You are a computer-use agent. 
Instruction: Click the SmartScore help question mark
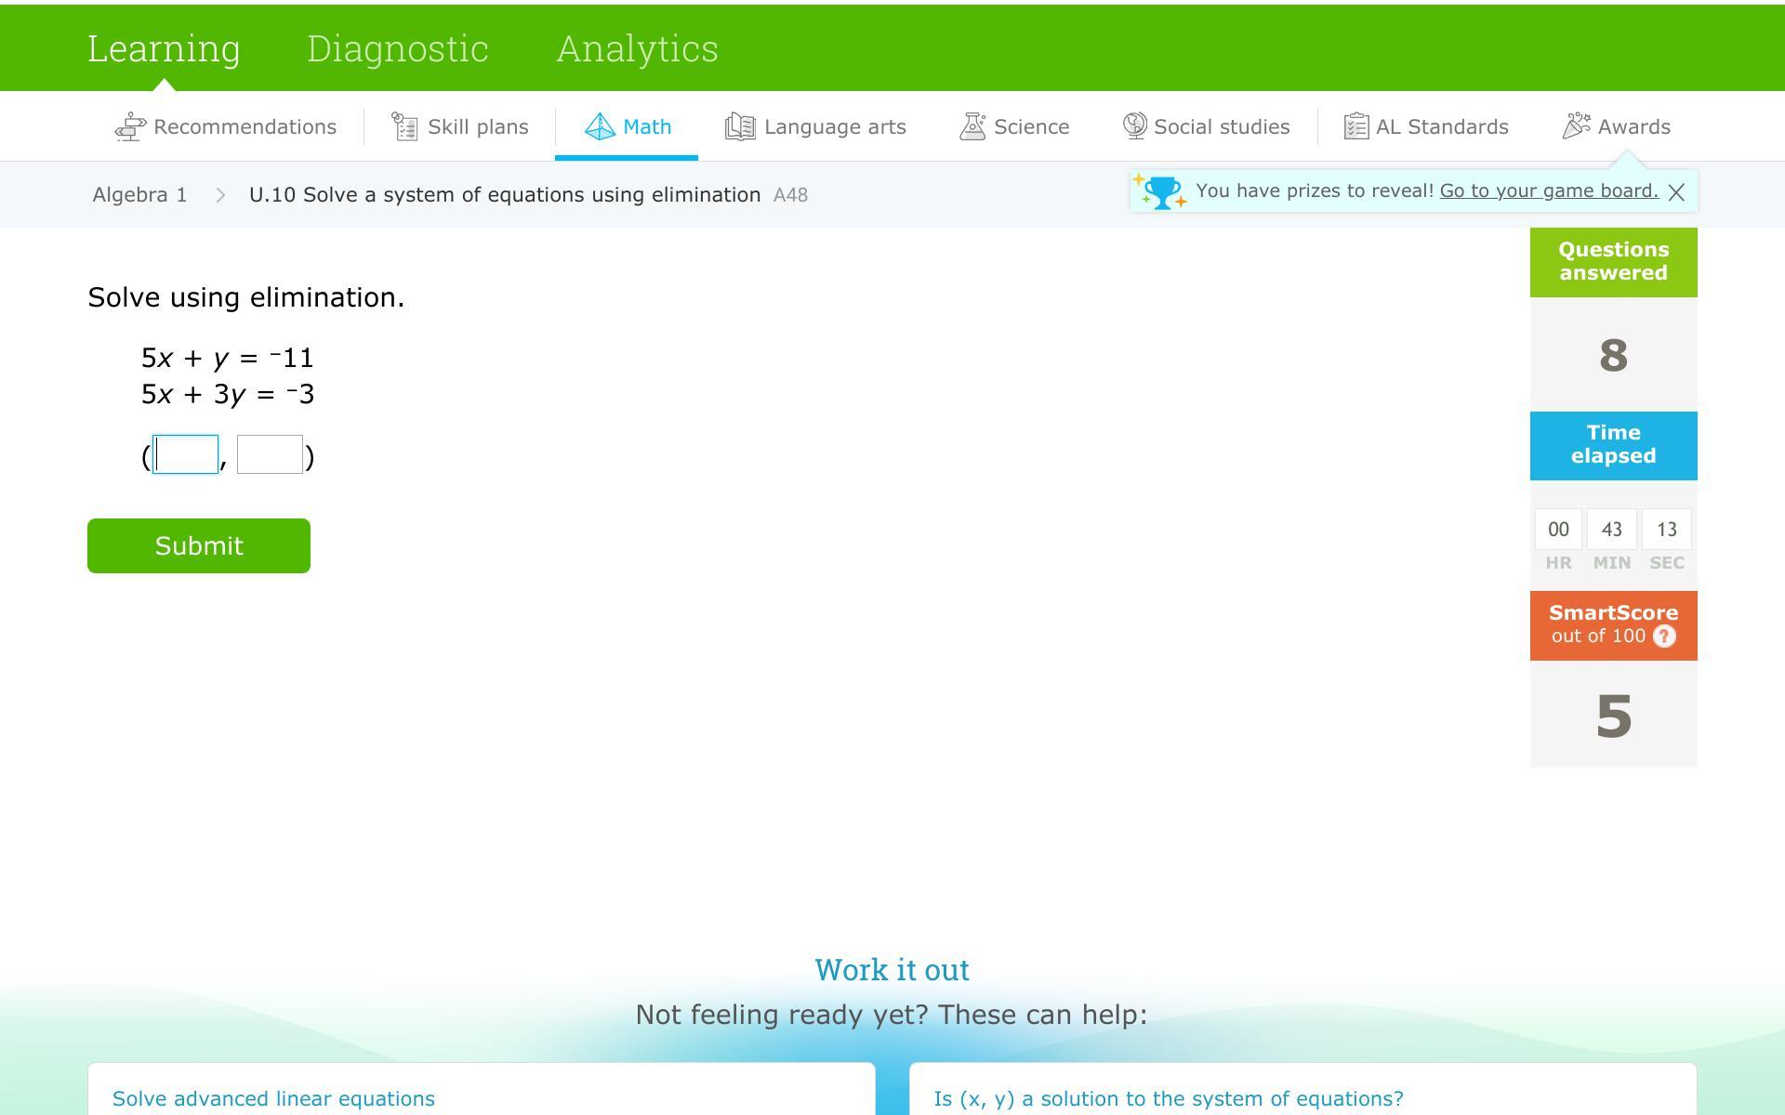coord(1664,636)
